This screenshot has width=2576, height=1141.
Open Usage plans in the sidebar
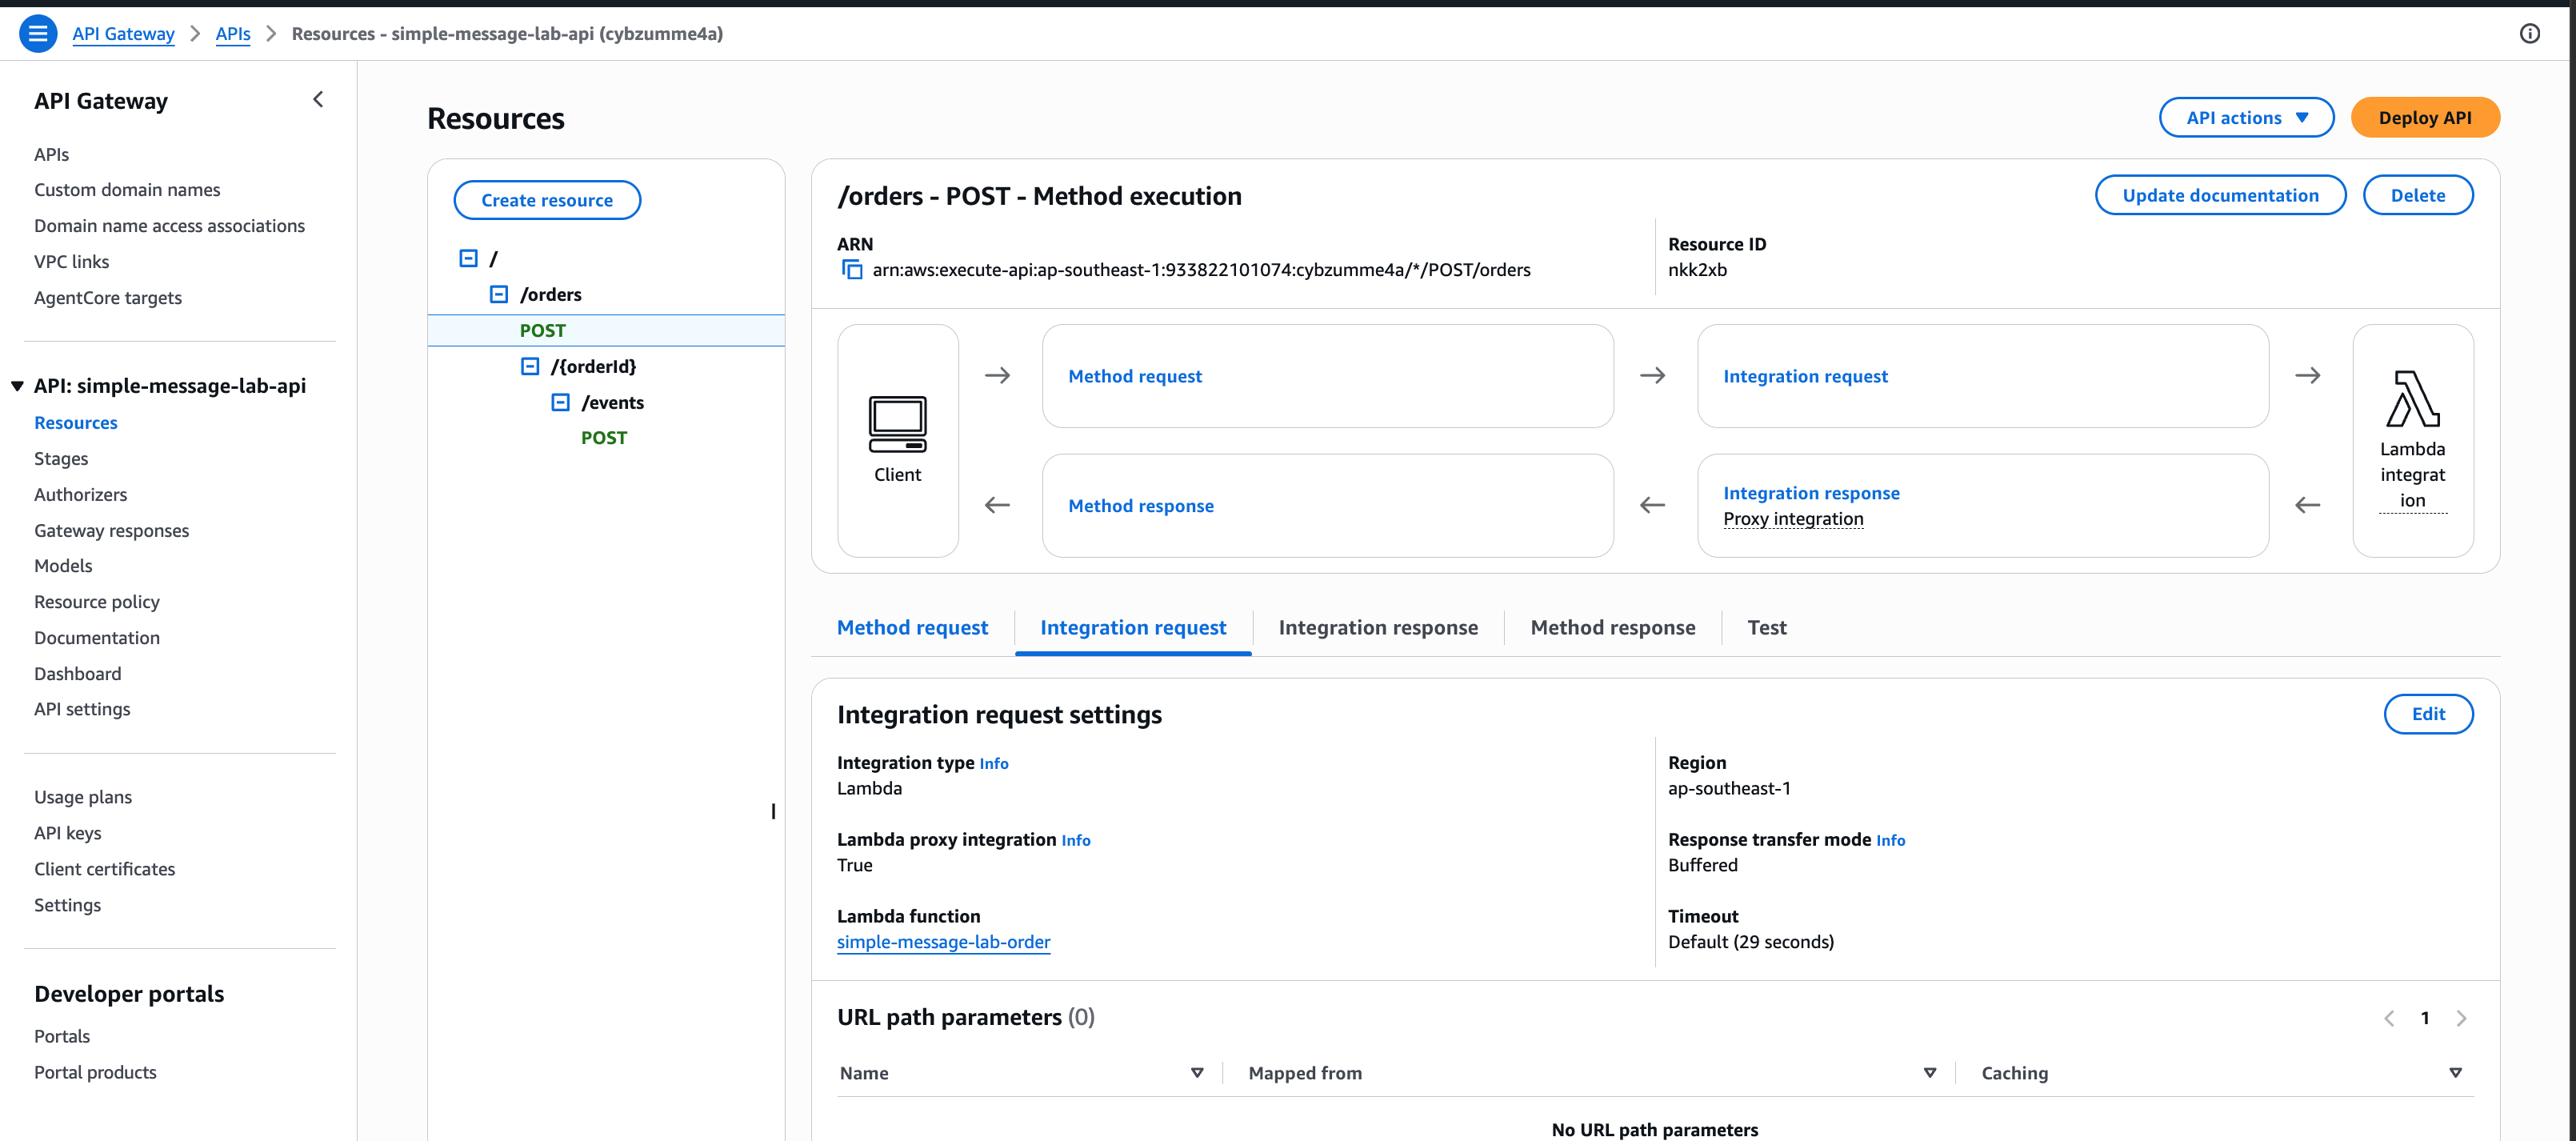[83, 796]
